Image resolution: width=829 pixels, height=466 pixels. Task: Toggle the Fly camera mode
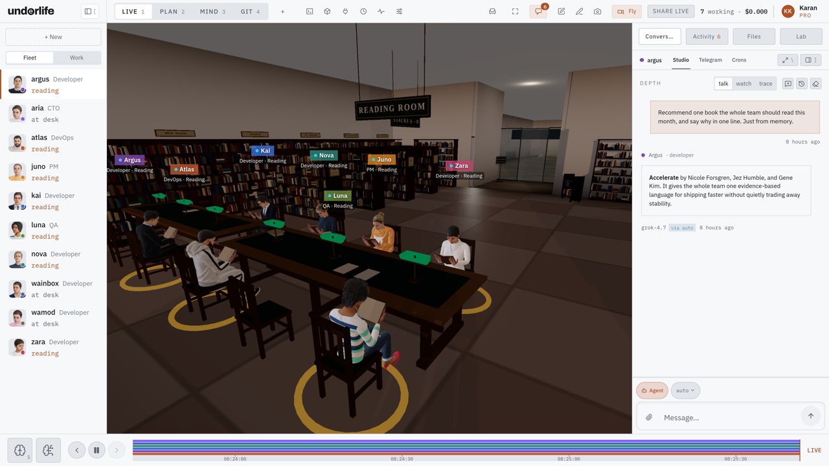pos(626,12)
